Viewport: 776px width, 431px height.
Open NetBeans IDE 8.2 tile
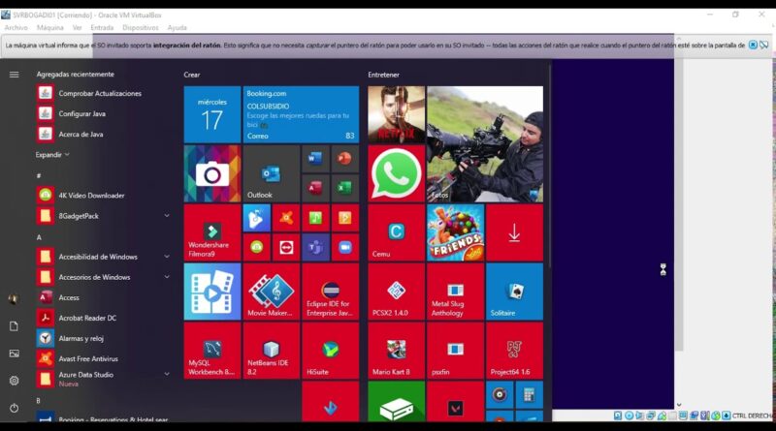point(272,351)
